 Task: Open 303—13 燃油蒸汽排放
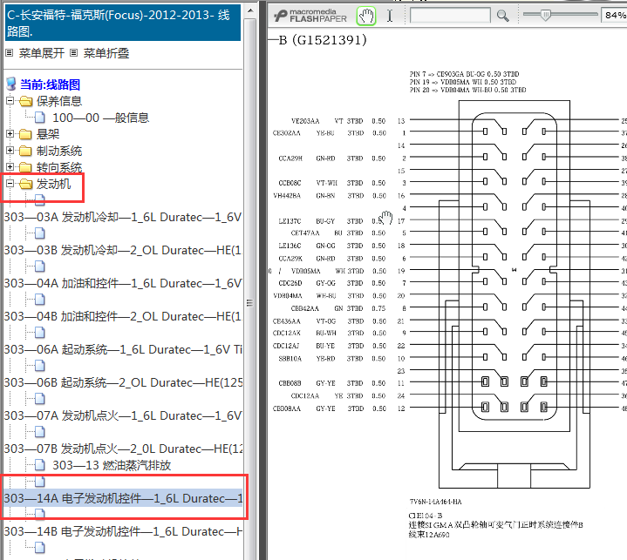112,465
